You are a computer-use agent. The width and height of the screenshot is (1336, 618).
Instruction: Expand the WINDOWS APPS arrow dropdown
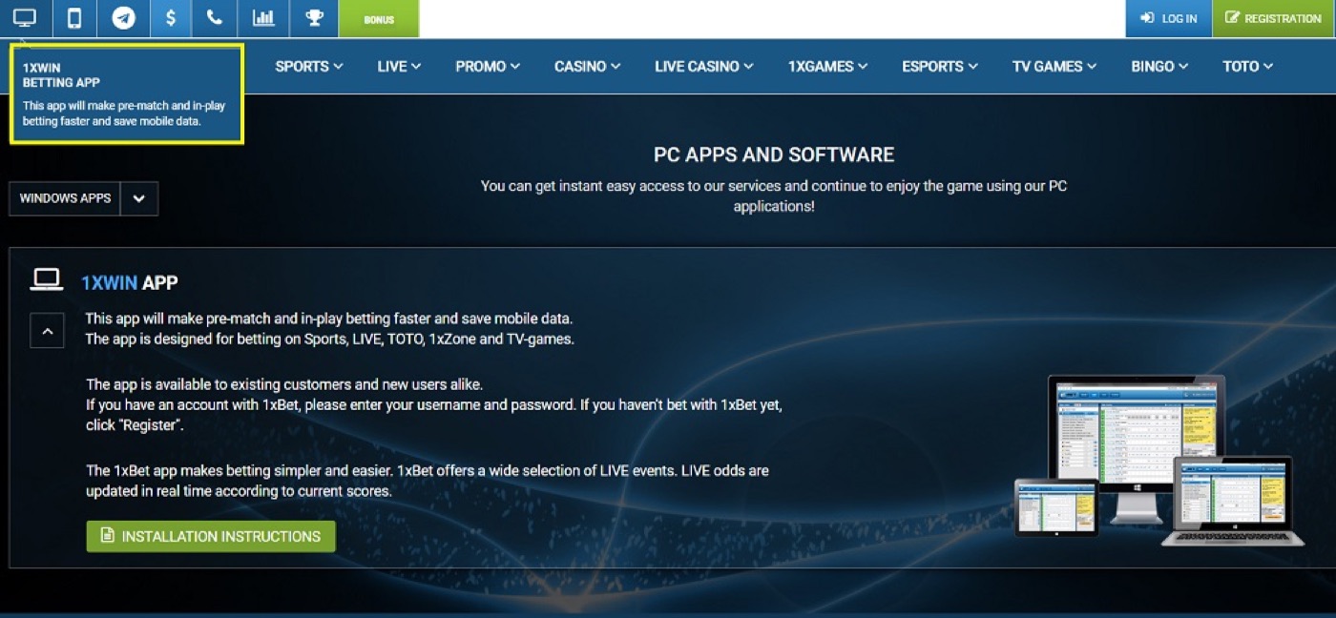[x=139, y=198]
